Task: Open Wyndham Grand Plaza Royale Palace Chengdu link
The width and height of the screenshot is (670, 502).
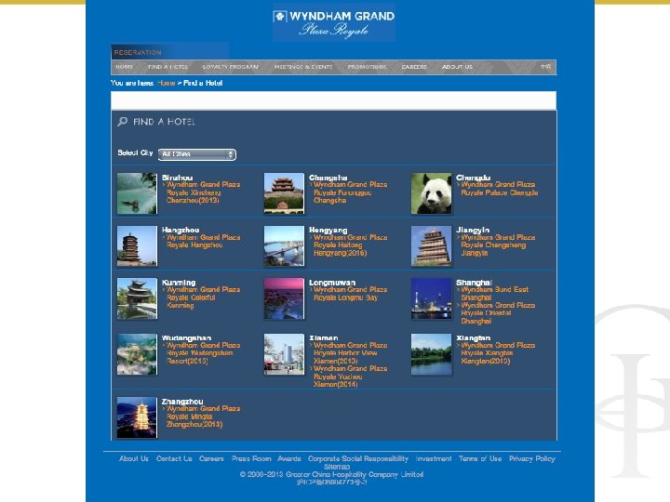Action: click(499, 189)
